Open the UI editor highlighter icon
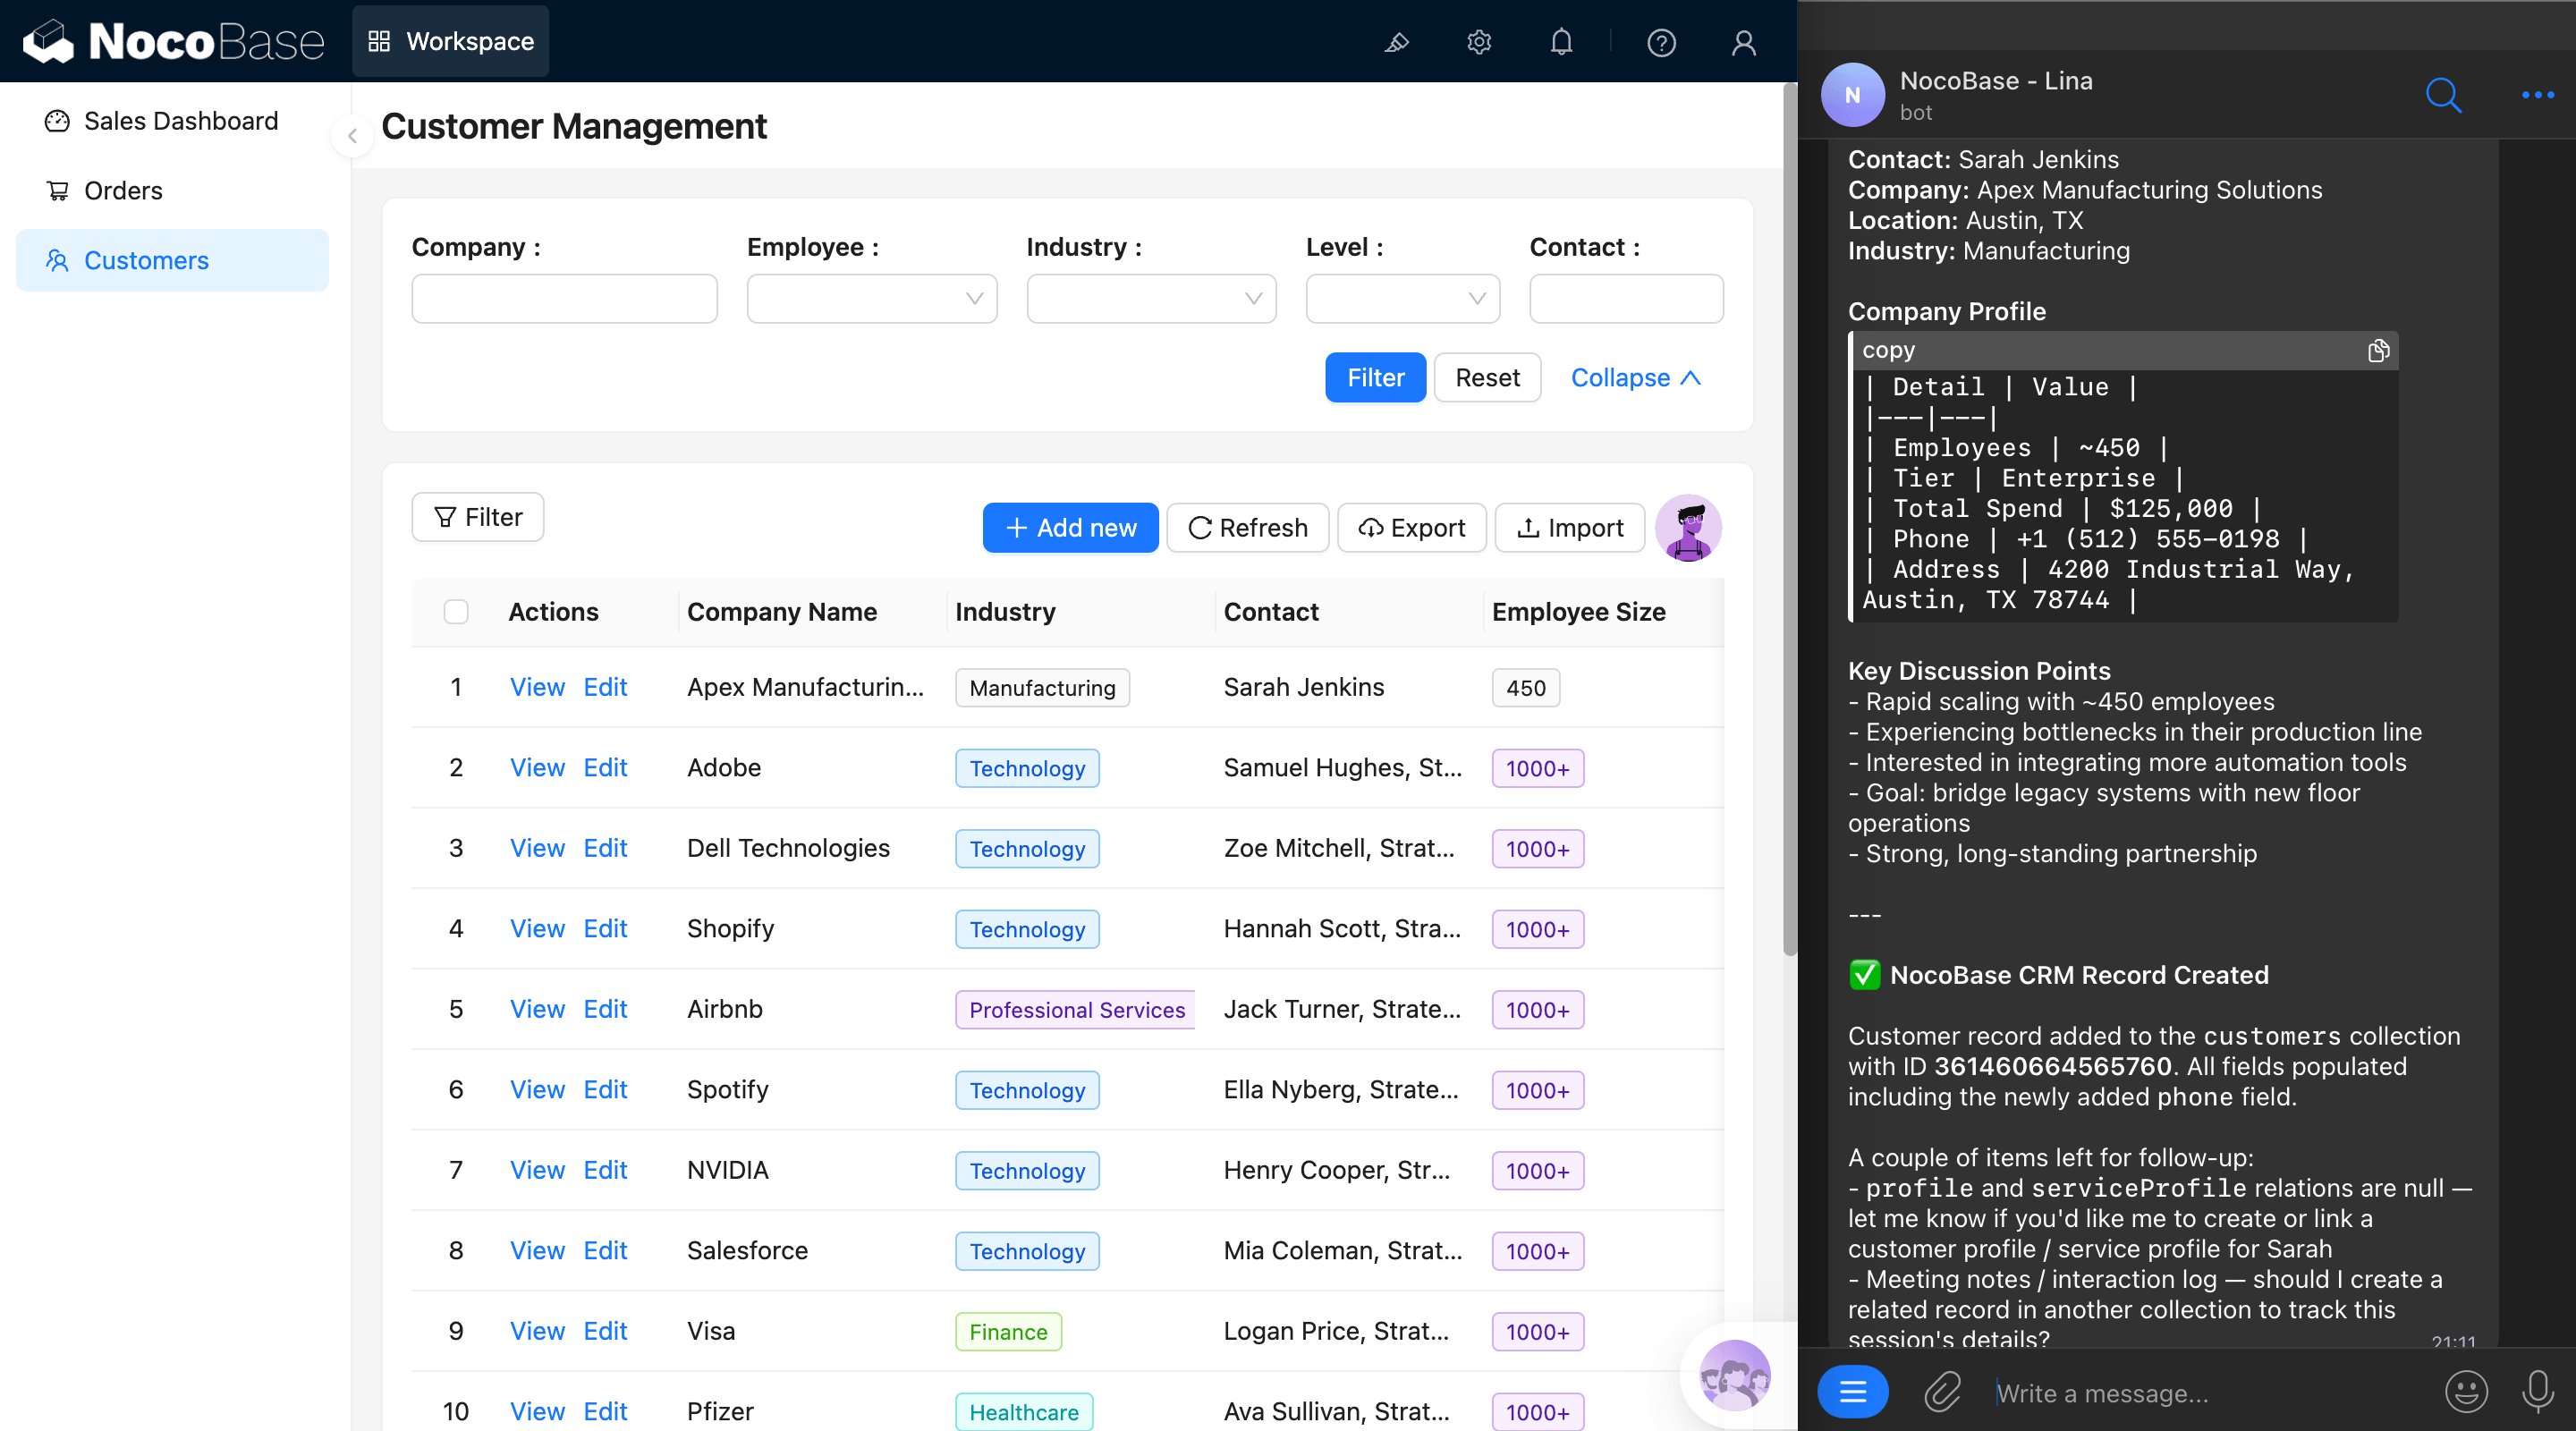This screenshot has width=2576, height=1431. (1396, 42)
